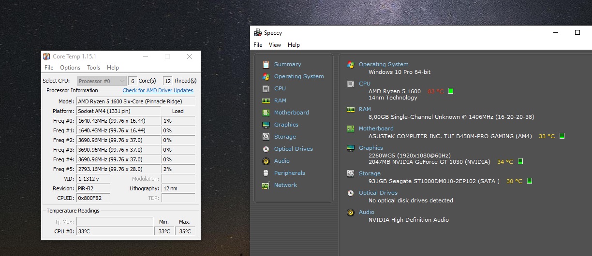Open the File menu in Speccy
Viewport: 592px width, 256px height.
click(258, 45)
